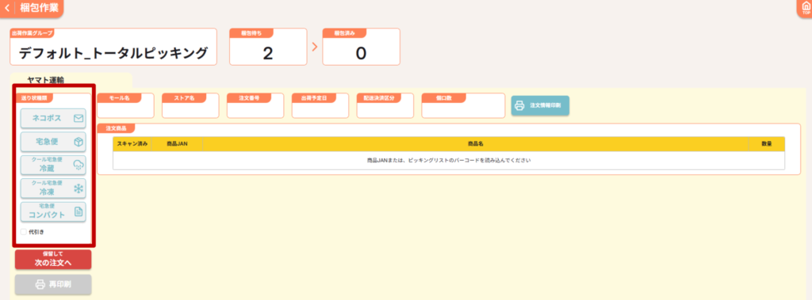This screenshot has width=812, height=300.
Task: Select the 宅急便 box button
Action: pyautogui.click(x=53, y=142)
